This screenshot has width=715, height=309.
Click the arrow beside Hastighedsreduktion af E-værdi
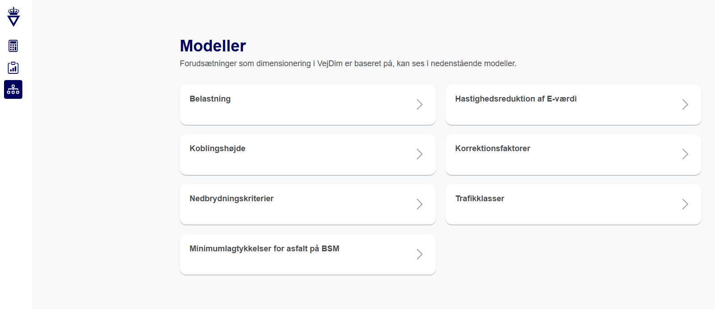click(x=685, y=105)
